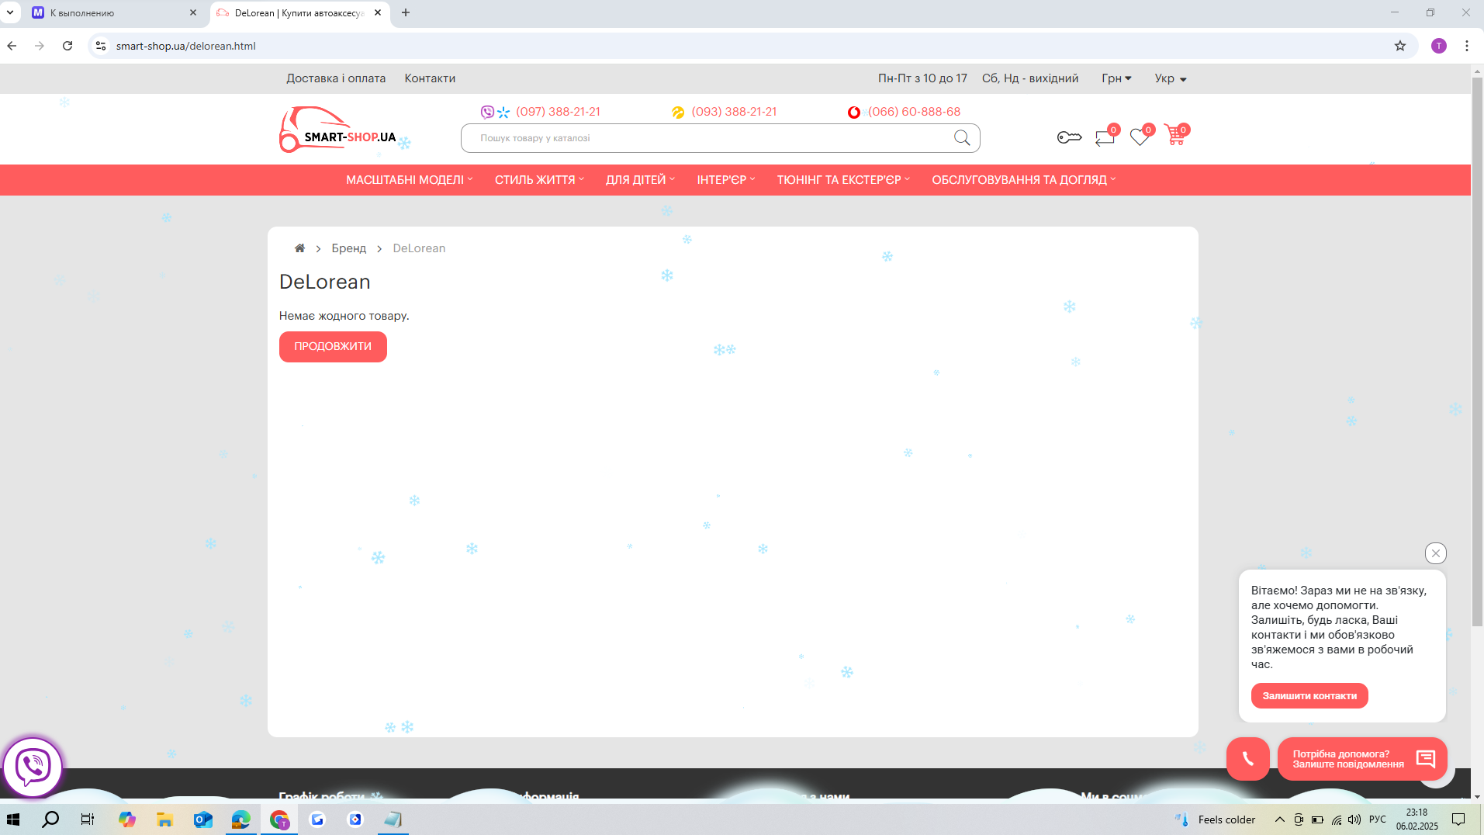The image size is (1484, 835).
Task: Click the Залишити контакти button
Action: (1309, 696)
